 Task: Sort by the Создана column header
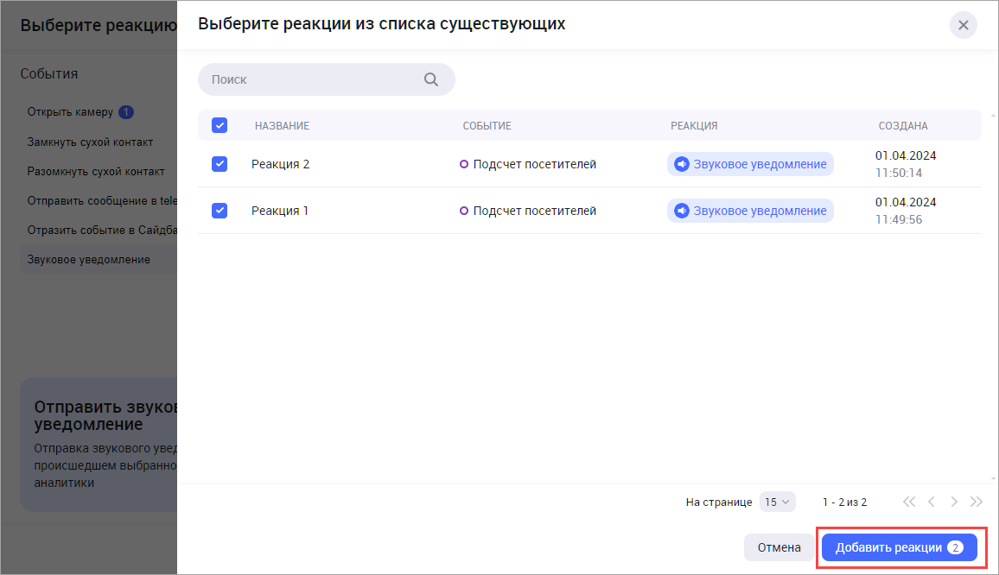903,126
